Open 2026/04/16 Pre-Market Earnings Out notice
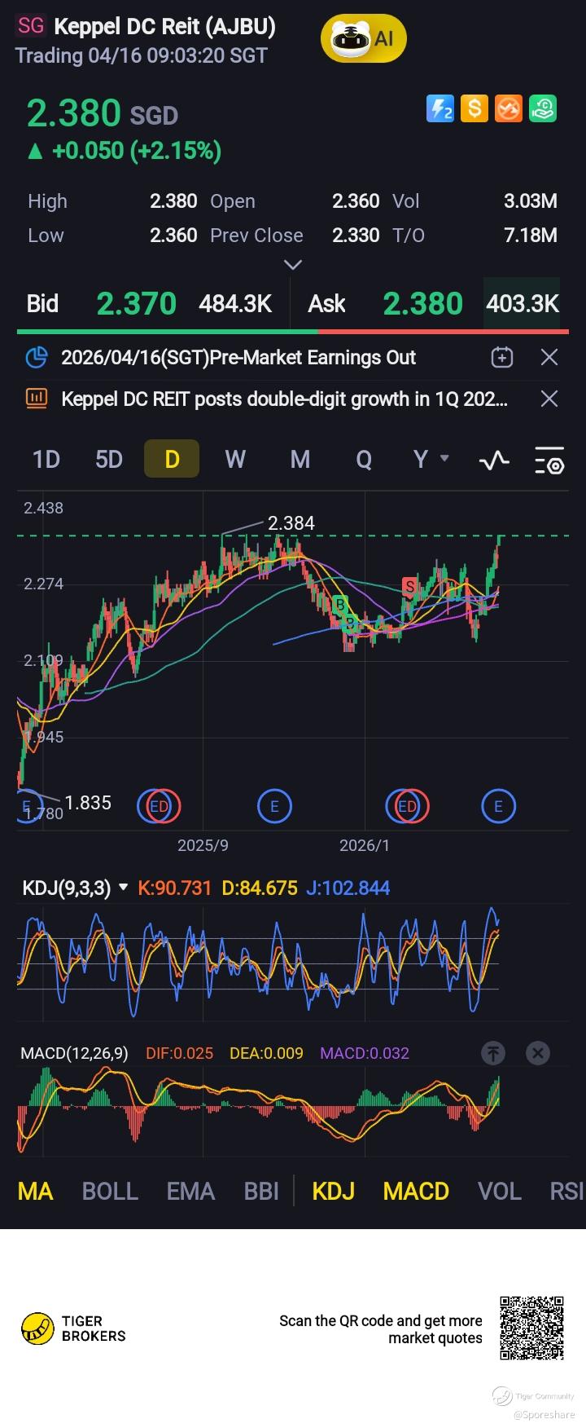 click(x=238, y=357)
